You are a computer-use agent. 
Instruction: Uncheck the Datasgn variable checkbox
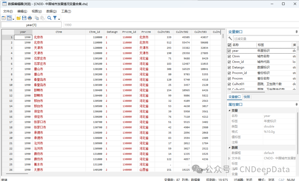[x=229, y=67]
